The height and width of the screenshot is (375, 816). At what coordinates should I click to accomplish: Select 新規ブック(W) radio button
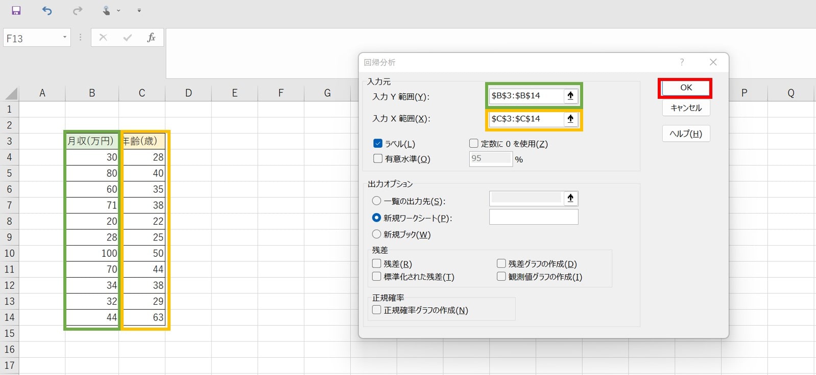(x=376, y=234)
